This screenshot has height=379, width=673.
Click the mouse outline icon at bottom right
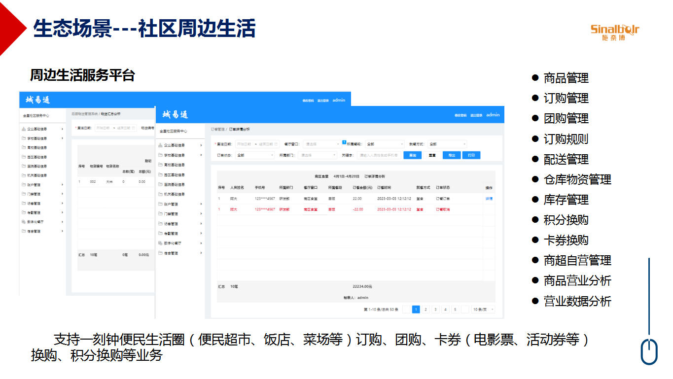click(x=649, y=351)
